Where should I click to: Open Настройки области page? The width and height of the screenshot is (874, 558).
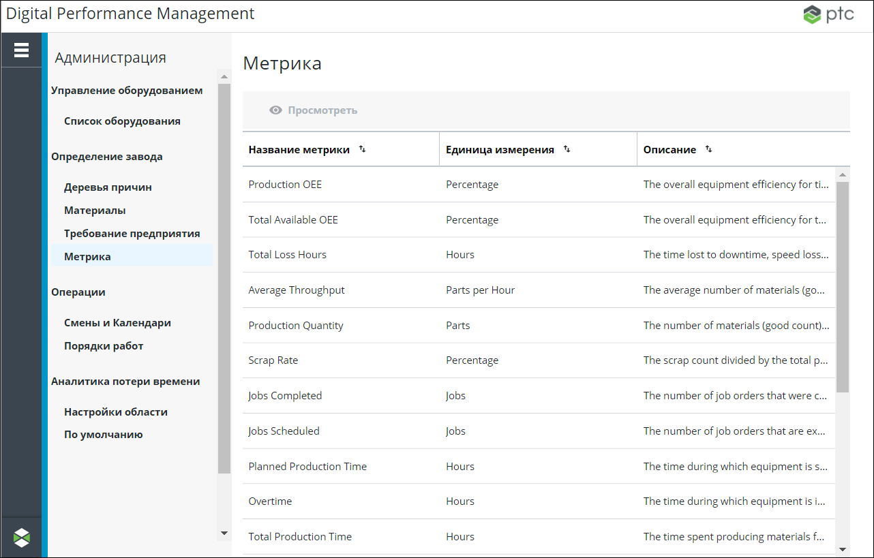[x=116, y=412]
